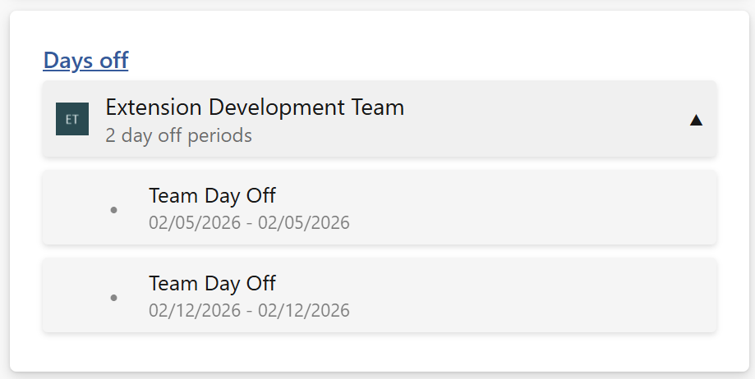Viewport: 755px width, 379px height.
Task: Click the word "periods" in the team subtitle
Action: tap(220, 135)
